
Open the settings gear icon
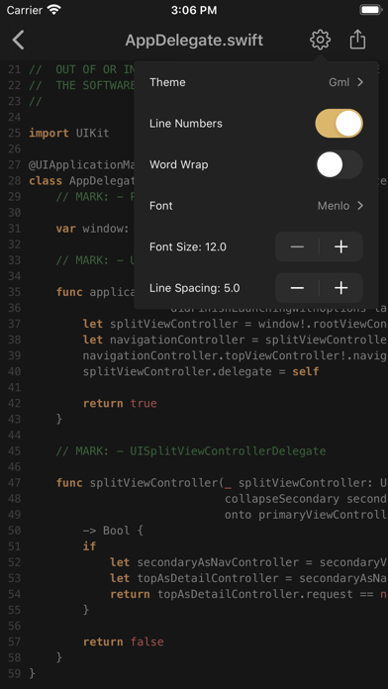320,40
